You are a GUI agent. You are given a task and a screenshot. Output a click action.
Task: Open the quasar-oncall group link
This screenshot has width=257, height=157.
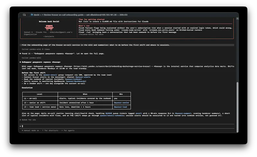50,75
